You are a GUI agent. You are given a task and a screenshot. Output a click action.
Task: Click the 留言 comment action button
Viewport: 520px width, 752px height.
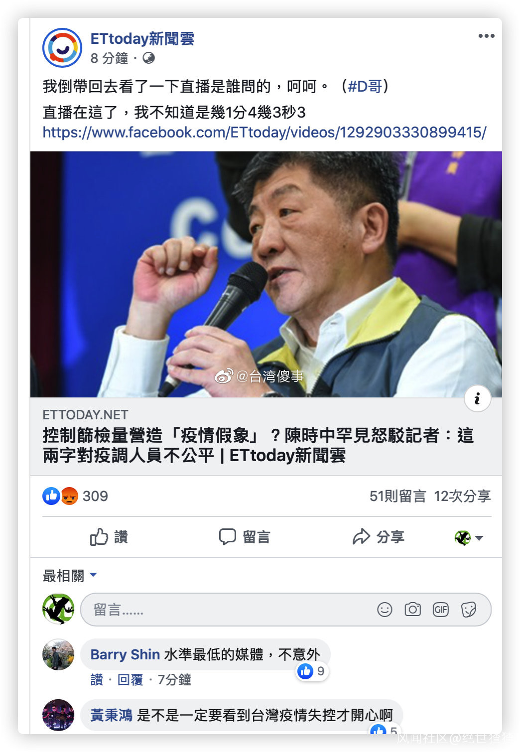click(x=245, y=537)
